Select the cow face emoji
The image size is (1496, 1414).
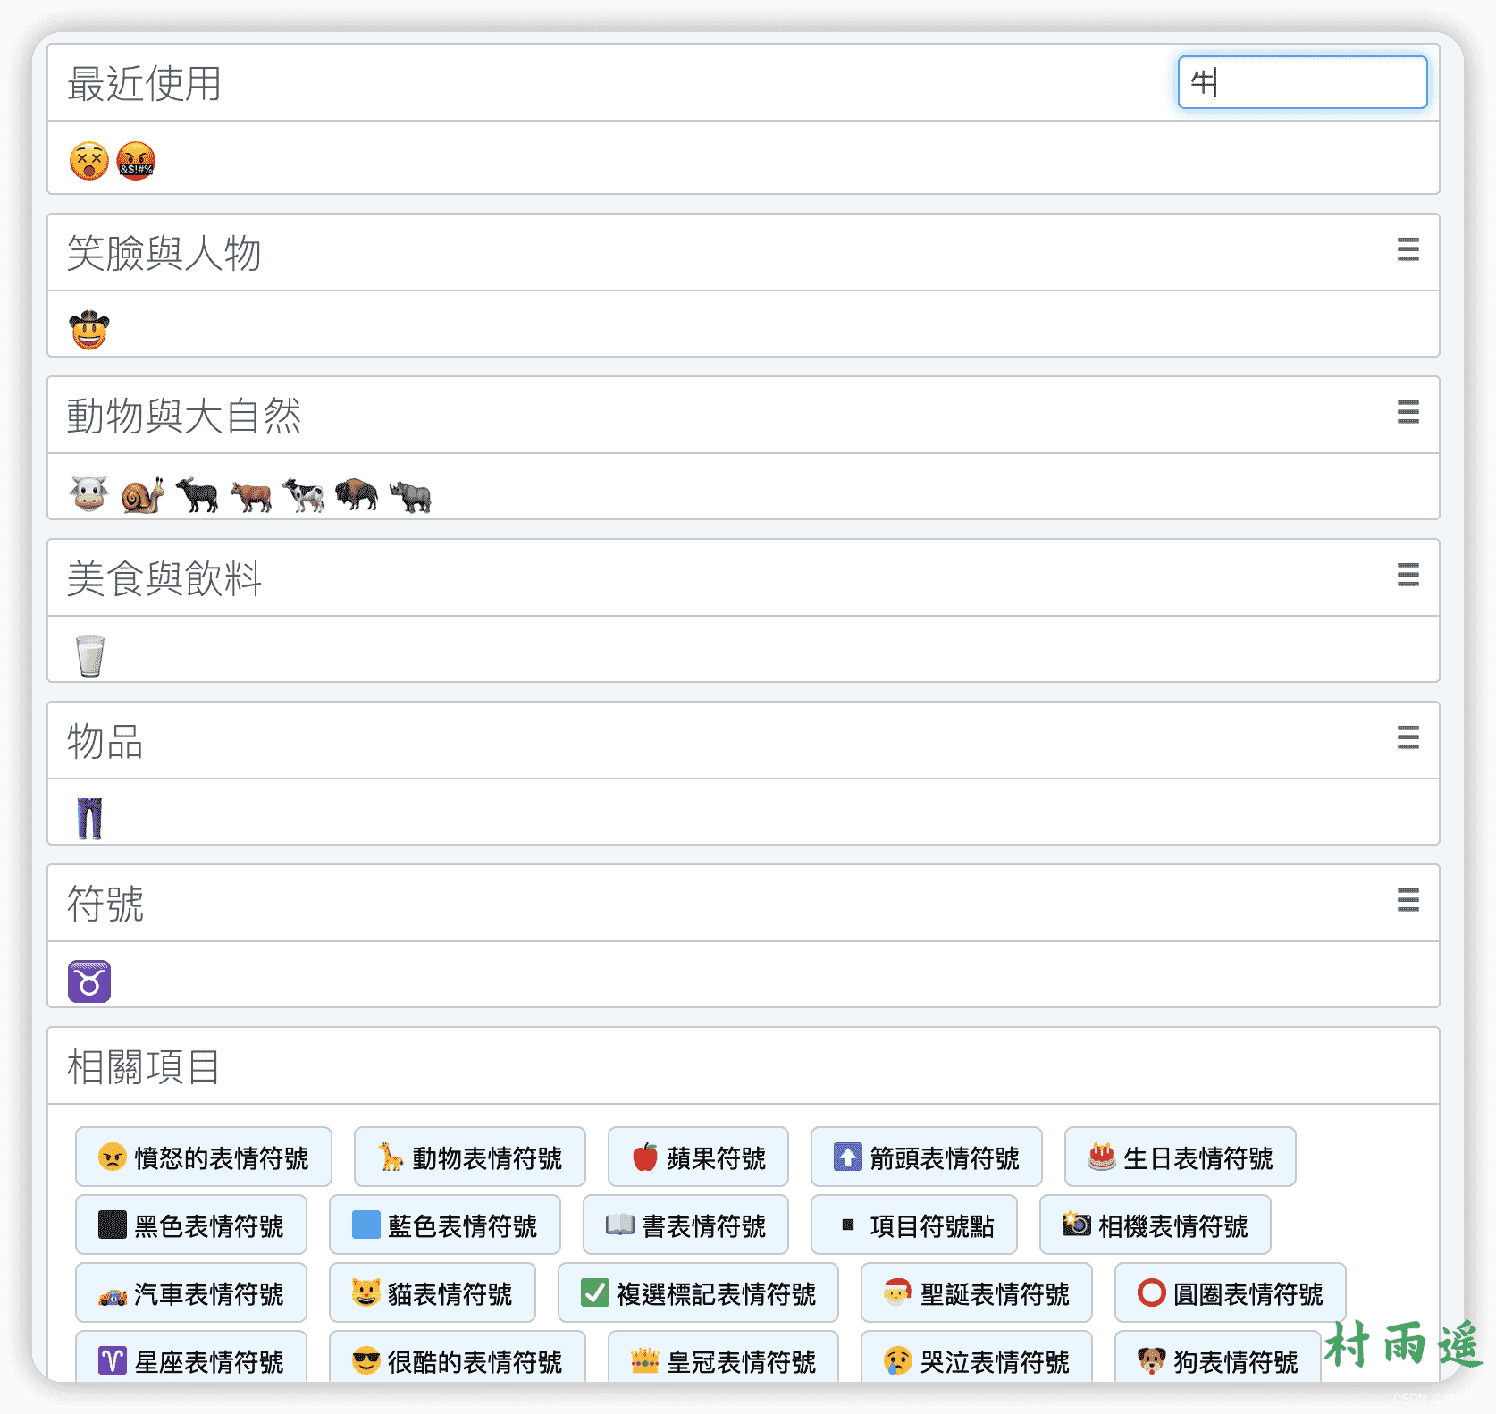[x=89, y=494]
